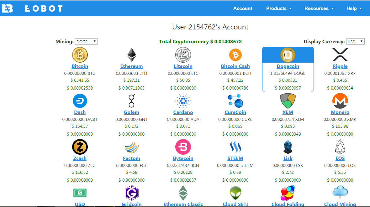This screenshot has height=207, width=370.
Task: Open the Dogecoin link
Action: click(x=288, y=66)
